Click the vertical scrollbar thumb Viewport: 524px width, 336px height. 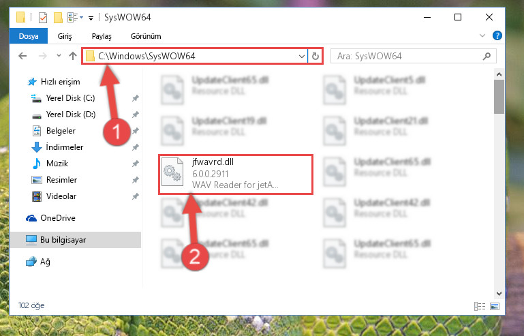click(499, 97)
